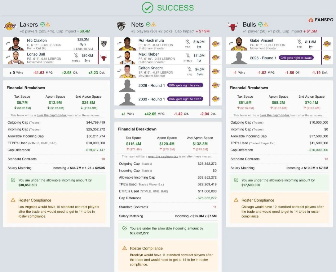
Task: Click swap arrows icon for Dalton Knecht
Action: 119,71
